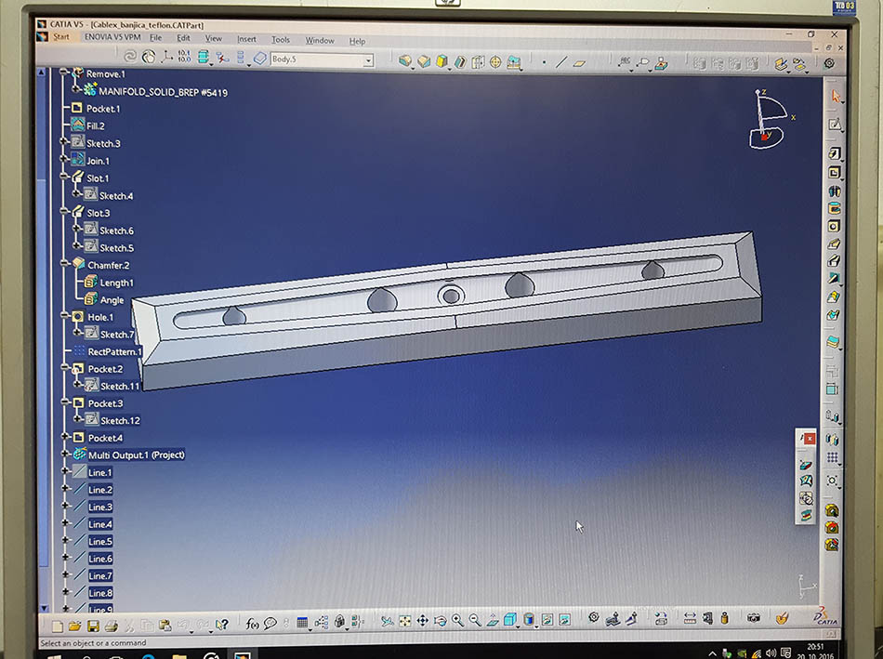The width and height of the screenshot is (883, 659).
Task: Collapse the Chamfer.2 tree node
Action: 64,265
